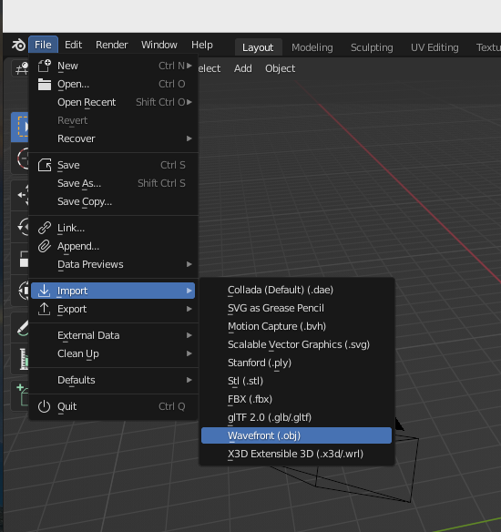Import Scalable Vector Graphics (.svg)

pyautogui.click(x=296, y=344)
